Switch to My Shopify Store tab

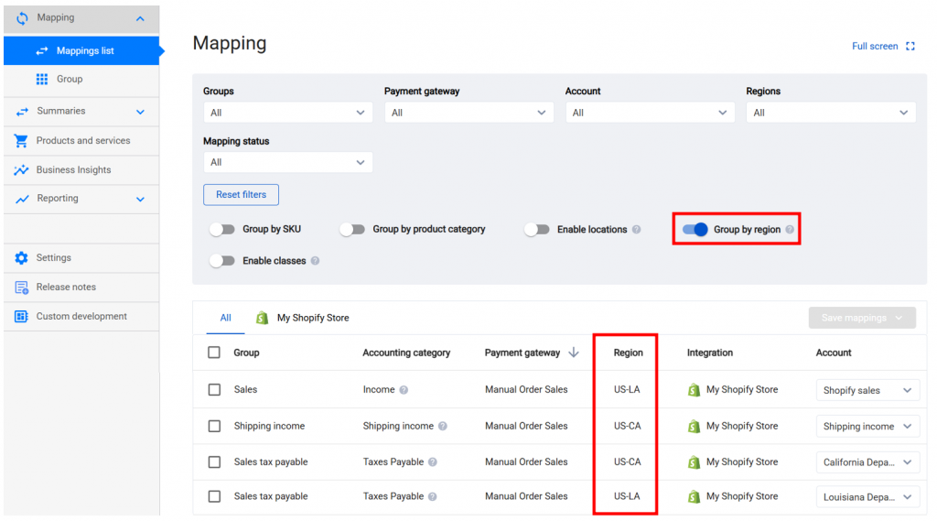click(303, 318)
